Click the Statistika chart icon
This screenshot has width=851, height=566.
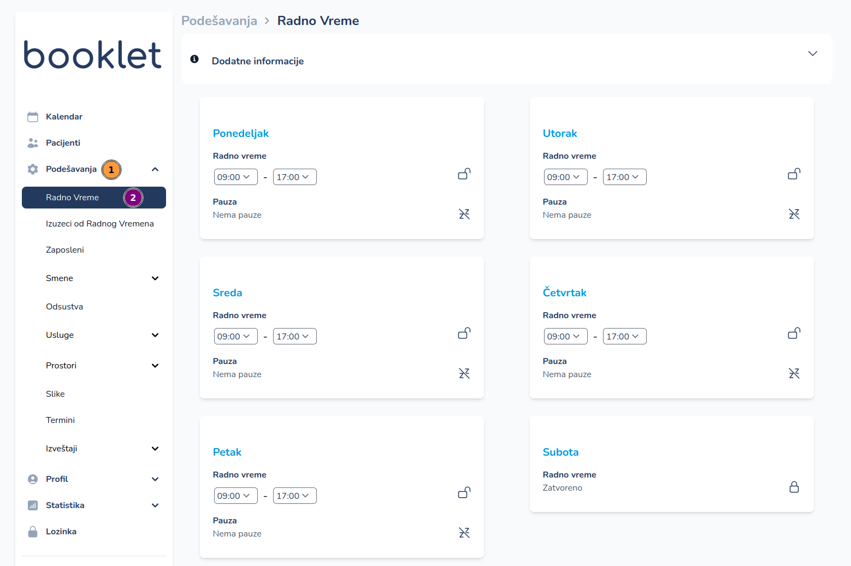[x=33, y=505]
